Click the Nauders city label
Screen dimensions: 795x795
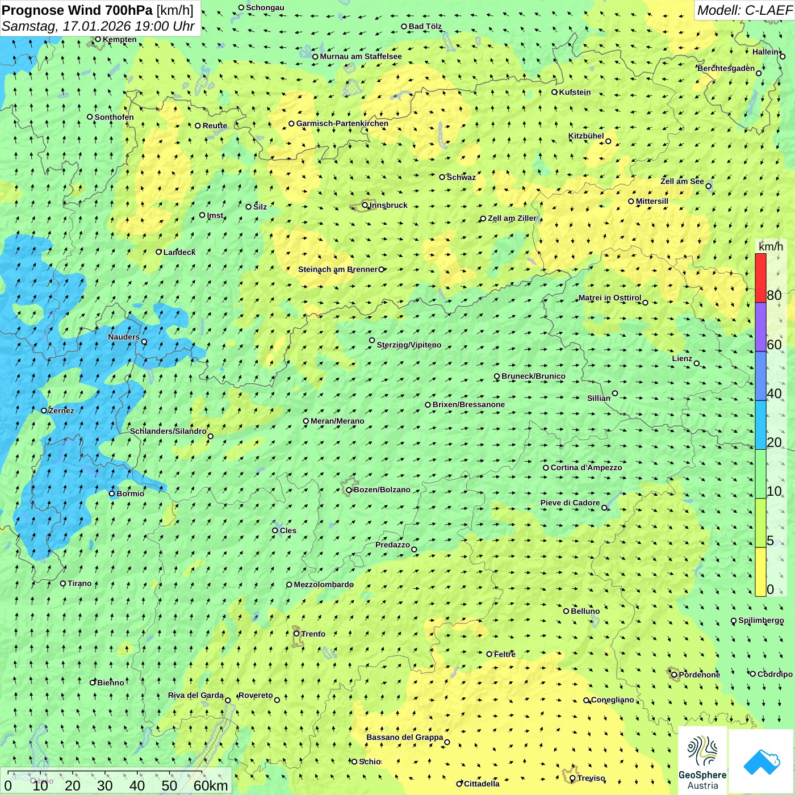124,337
